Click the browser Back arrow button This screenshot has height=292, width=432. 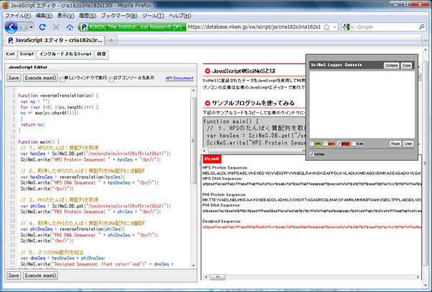(11, 26)
